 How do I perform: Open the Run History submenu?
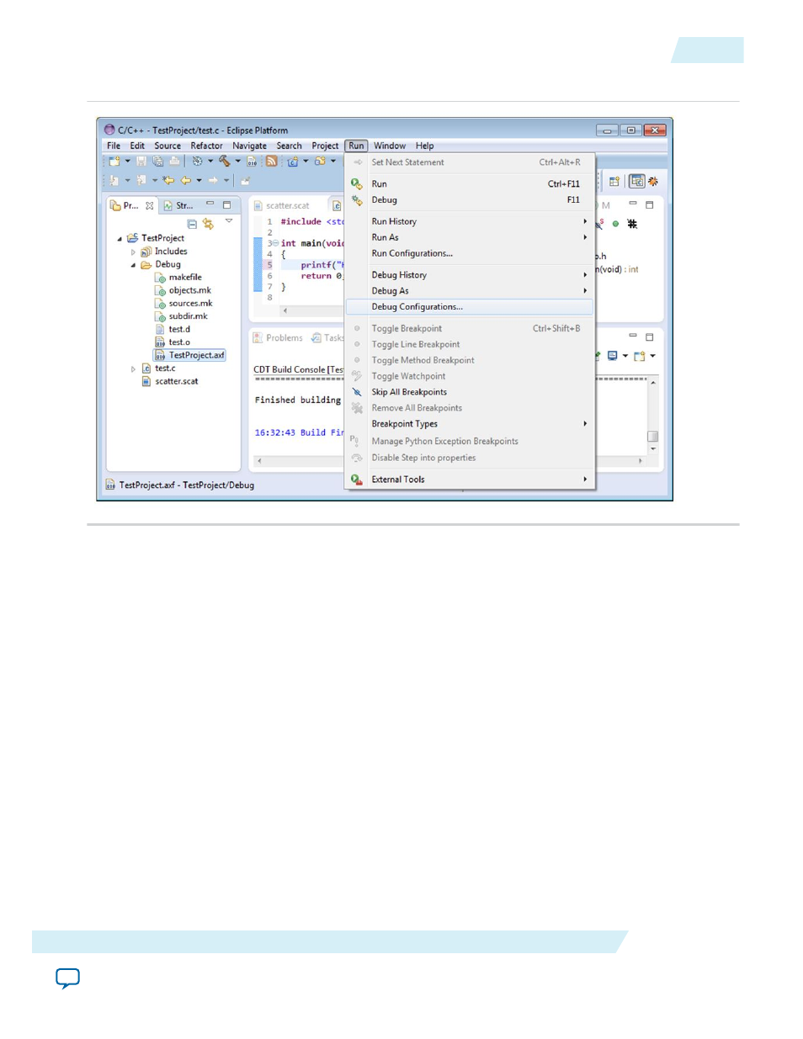pyautogui.click(x=470, y=221)
